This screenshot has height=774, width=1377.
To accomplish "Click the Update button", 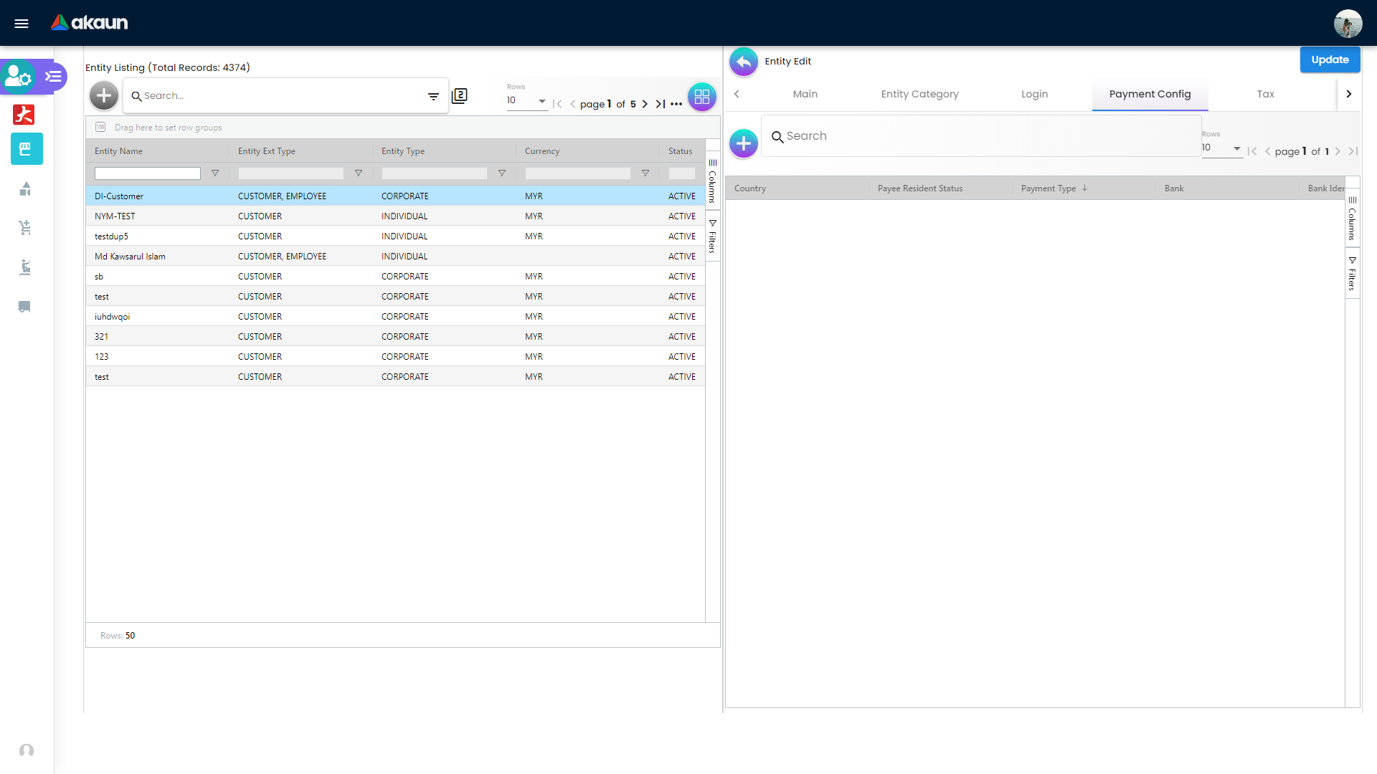I will coord(1330,59).
